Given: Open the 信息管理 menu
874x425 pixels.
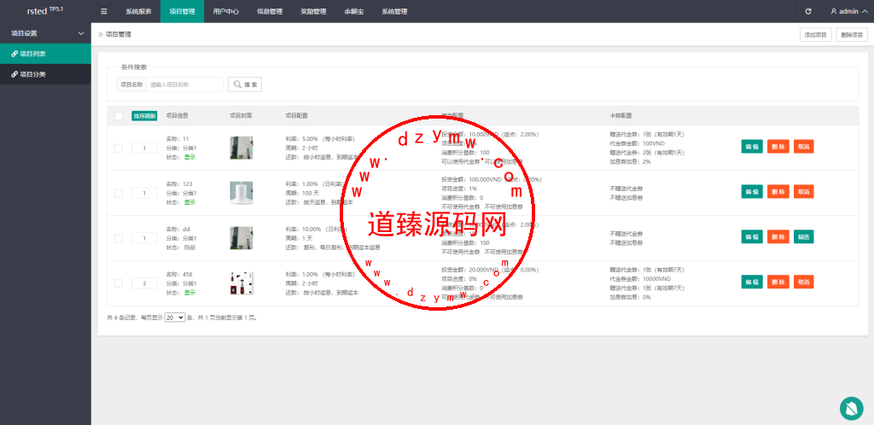Looking at the screenshot, I should point(270,11).
